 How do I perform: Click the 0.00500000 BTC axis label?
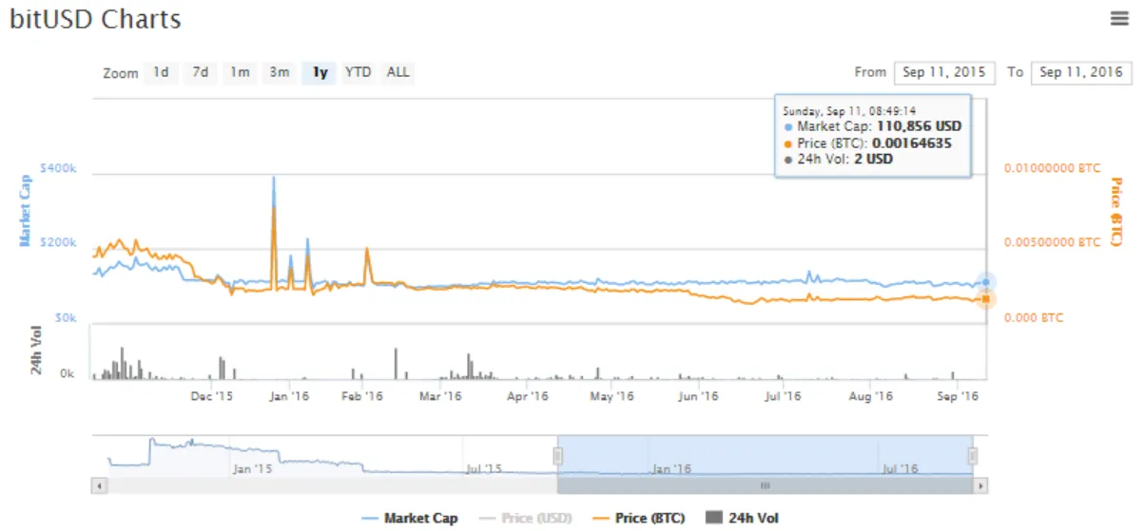[1052, 242]
